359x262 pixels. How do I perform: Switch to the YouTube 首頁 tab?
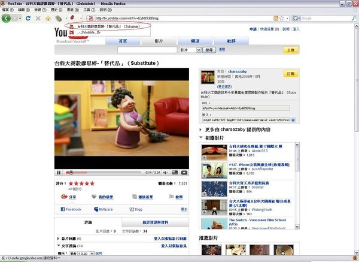[123, 41]
